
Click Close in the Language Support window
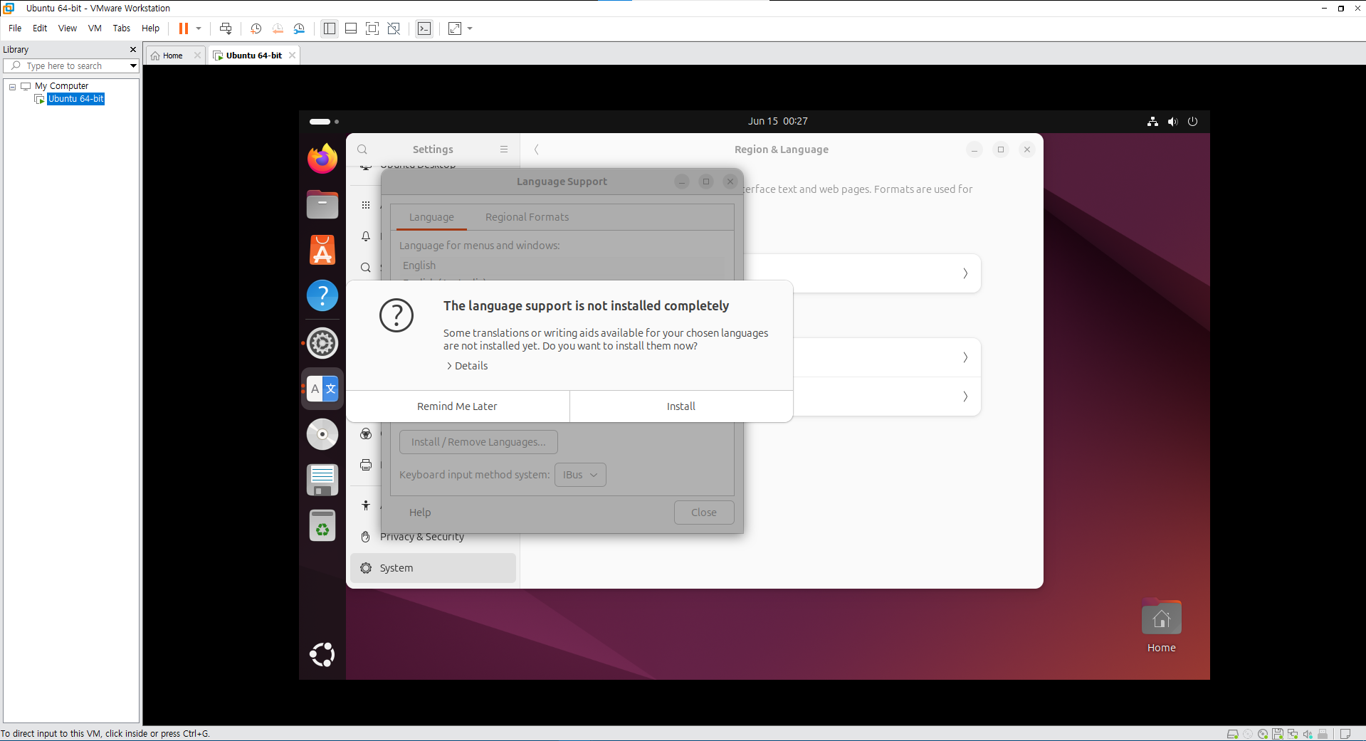704,513
